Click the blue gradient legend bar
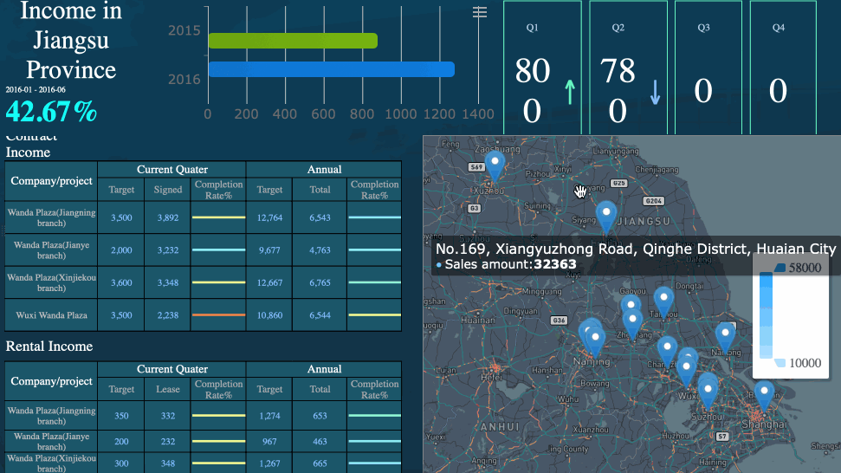 tap(766, 315)
